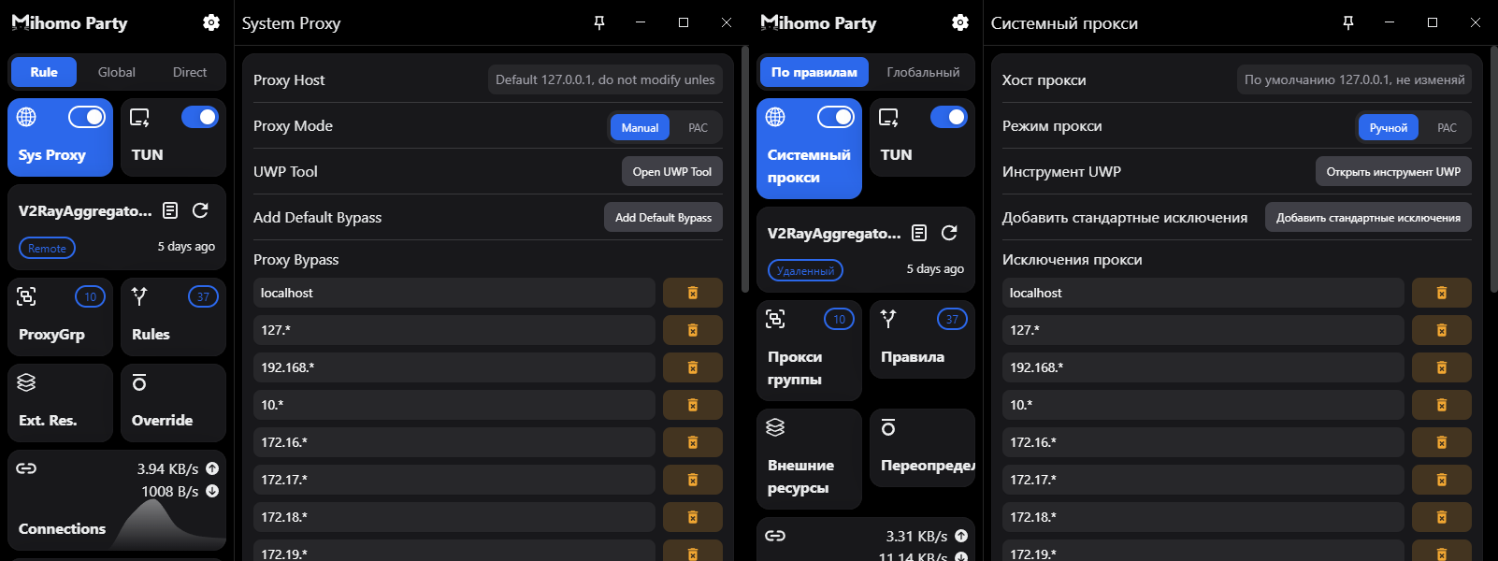This screenshot has width=1498, height=561.
Task: Delete the 192.168.* entry under Исключения прокси
Action: tap(1441, 367)
